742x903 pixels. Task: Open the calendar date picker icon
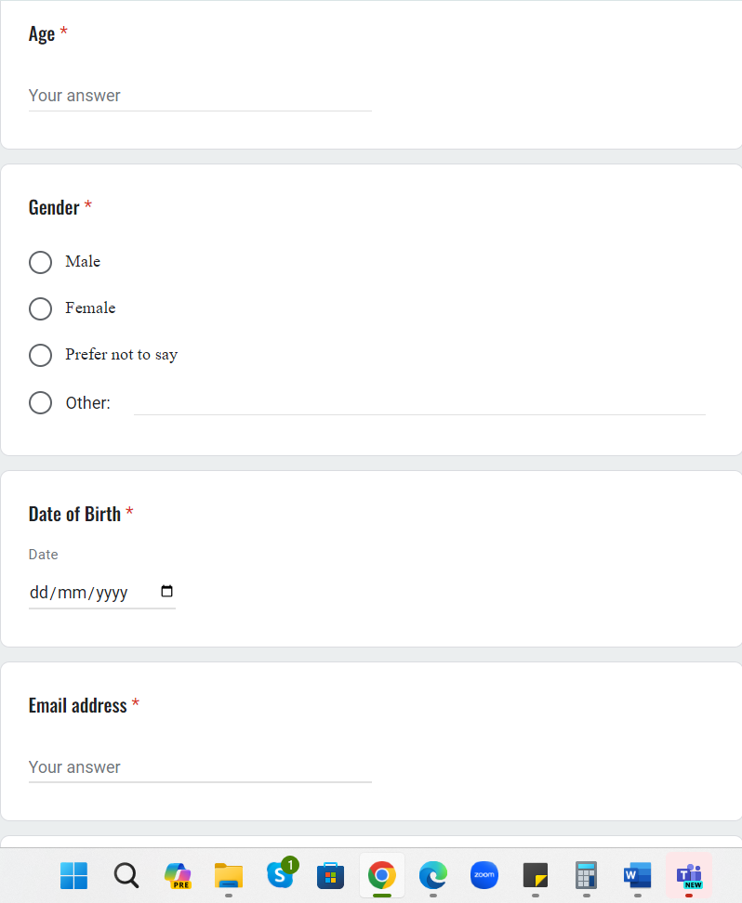[x=167, y=592]
